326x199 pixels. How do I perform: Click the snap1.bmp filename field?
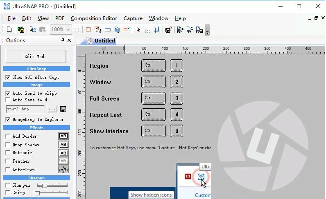(x=25, y=109)
